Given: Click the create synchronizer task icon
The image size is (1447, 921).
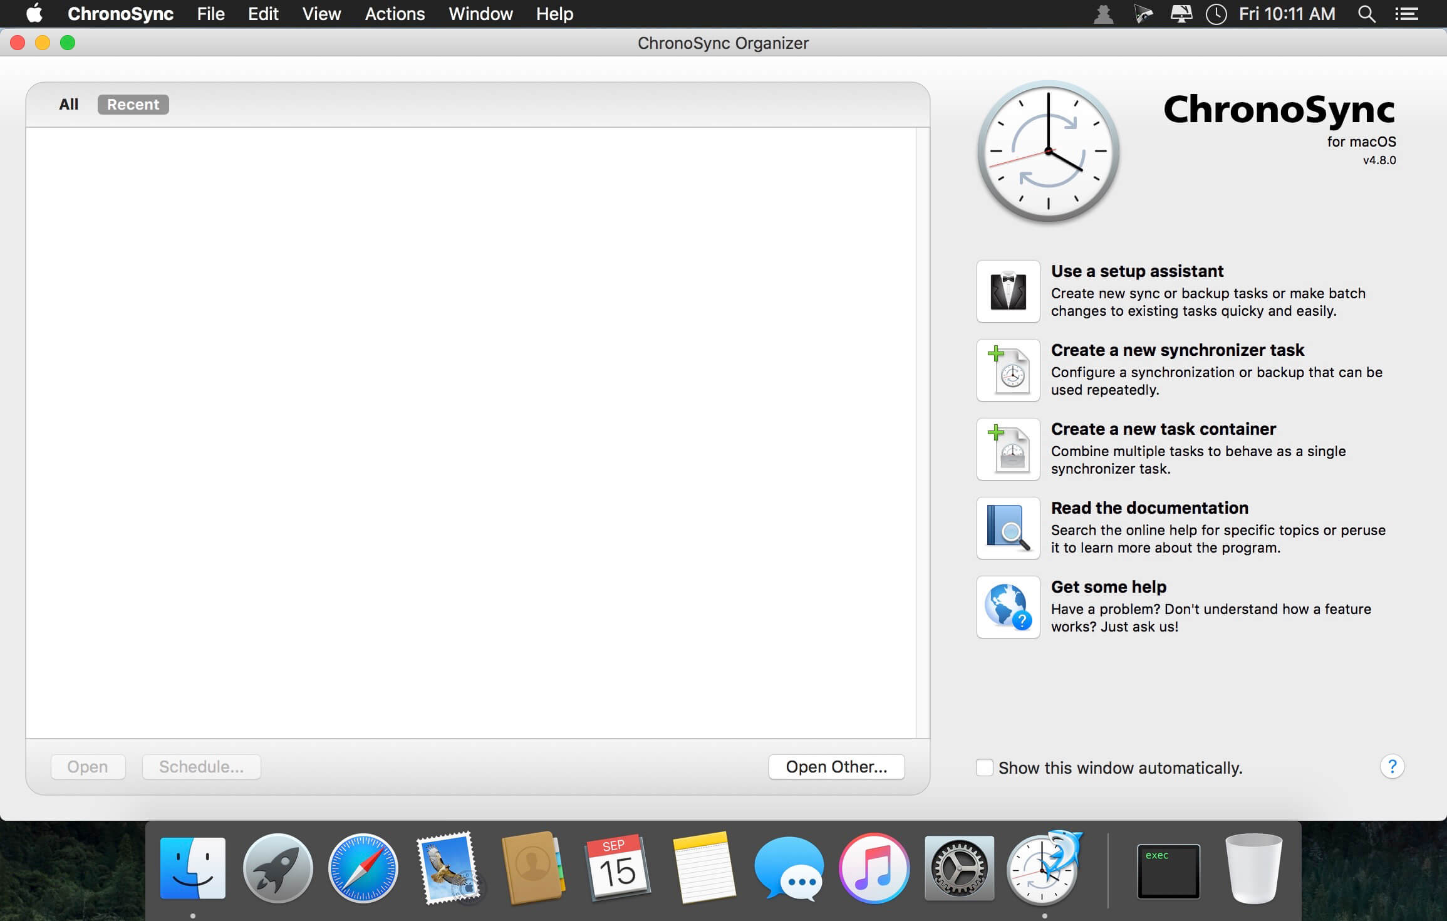Looking at the screenshot, I should pyautogui.click(x=1007, y=369).
